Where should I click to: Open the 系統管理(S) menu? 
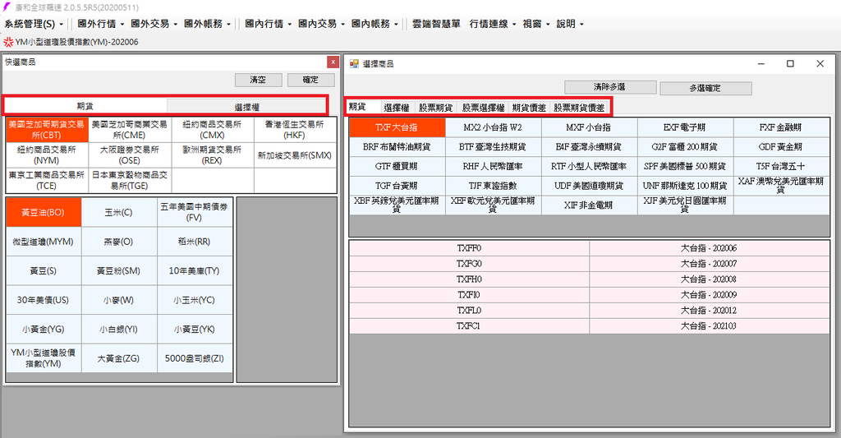[x=34, y=24]
